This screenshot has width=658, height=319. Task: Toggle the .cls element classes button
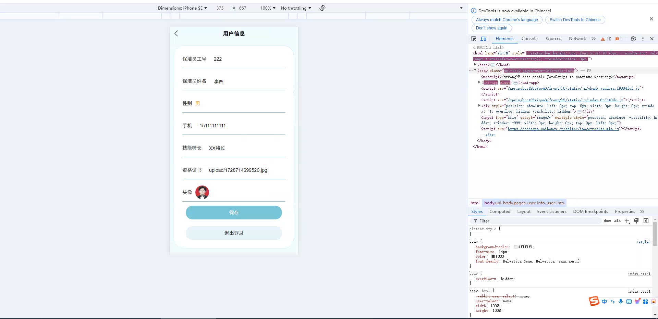tap(617, 221)
